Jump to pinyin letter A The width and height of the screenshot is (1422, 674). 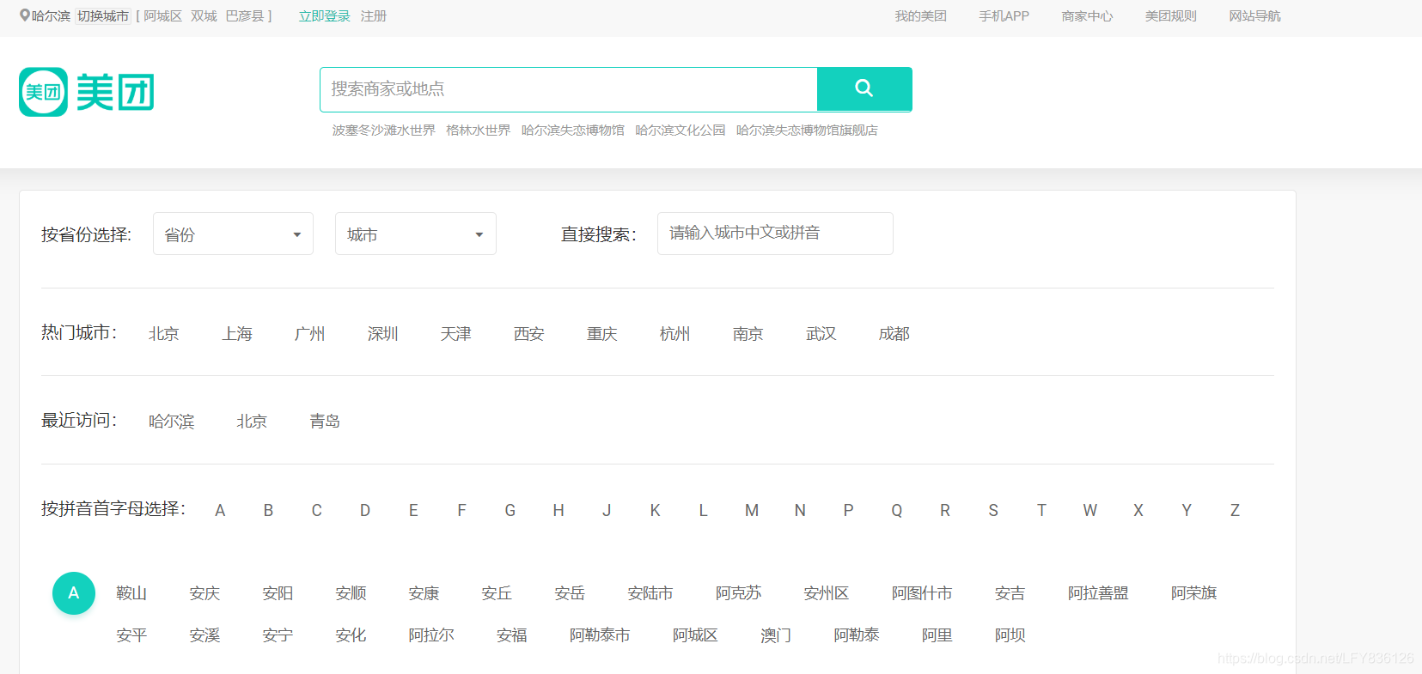click(x=220, y=510)
